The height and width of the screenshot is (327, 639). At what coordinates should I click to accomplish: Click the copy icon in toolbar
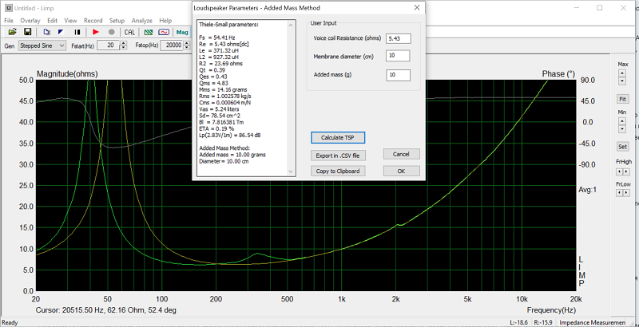[47, 32]
